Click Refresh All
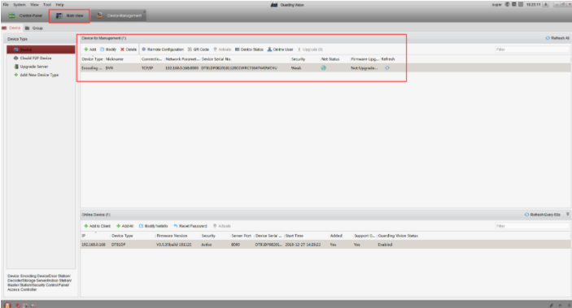The height and width of the screenshot is (308, 572). 557,38
